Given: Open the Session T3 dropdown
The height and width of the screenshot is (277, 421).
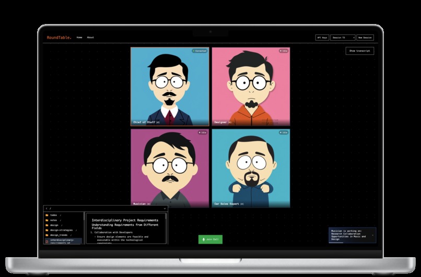Looking at the screenshot, I should pos(343,38).
